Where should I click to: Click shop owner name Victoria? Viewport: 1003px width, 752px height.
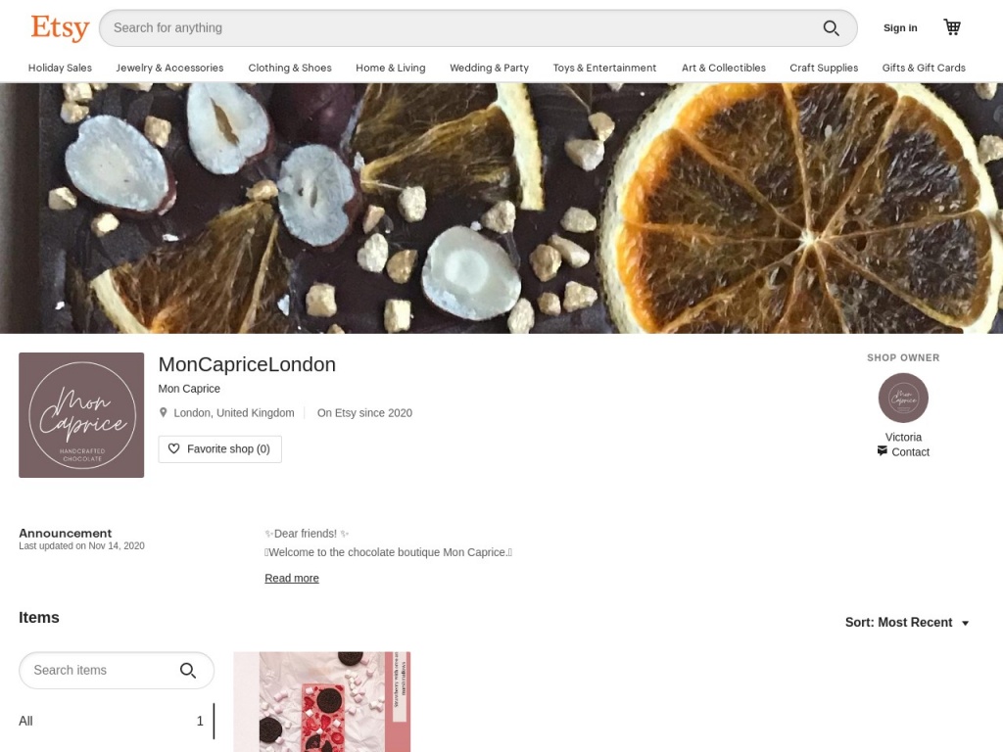(x=903, y=437)
